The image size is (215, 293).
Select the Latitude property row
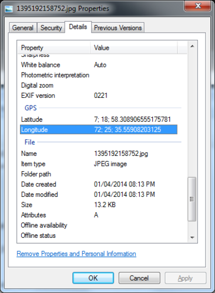pyautogui.click(x=99, y=120)
